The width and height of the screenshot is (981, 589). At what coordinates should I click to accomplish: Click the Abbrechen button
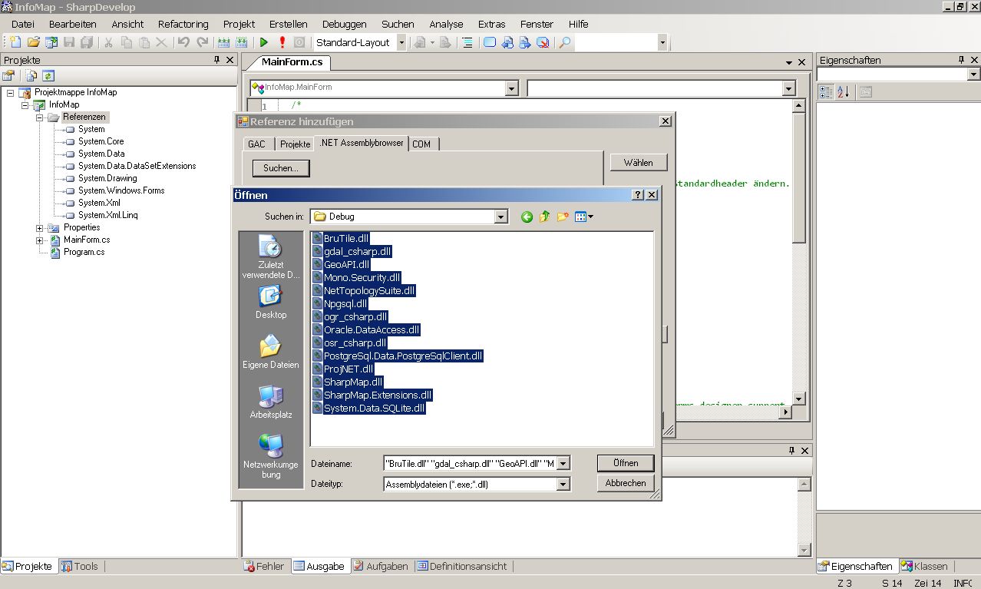(625, 483)
